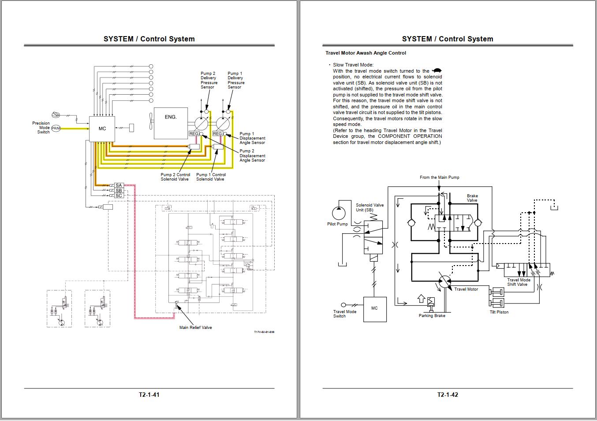Click the "Tilt Piston" label
Viewport: 597px width, 421px height.
tap(499, 312)
